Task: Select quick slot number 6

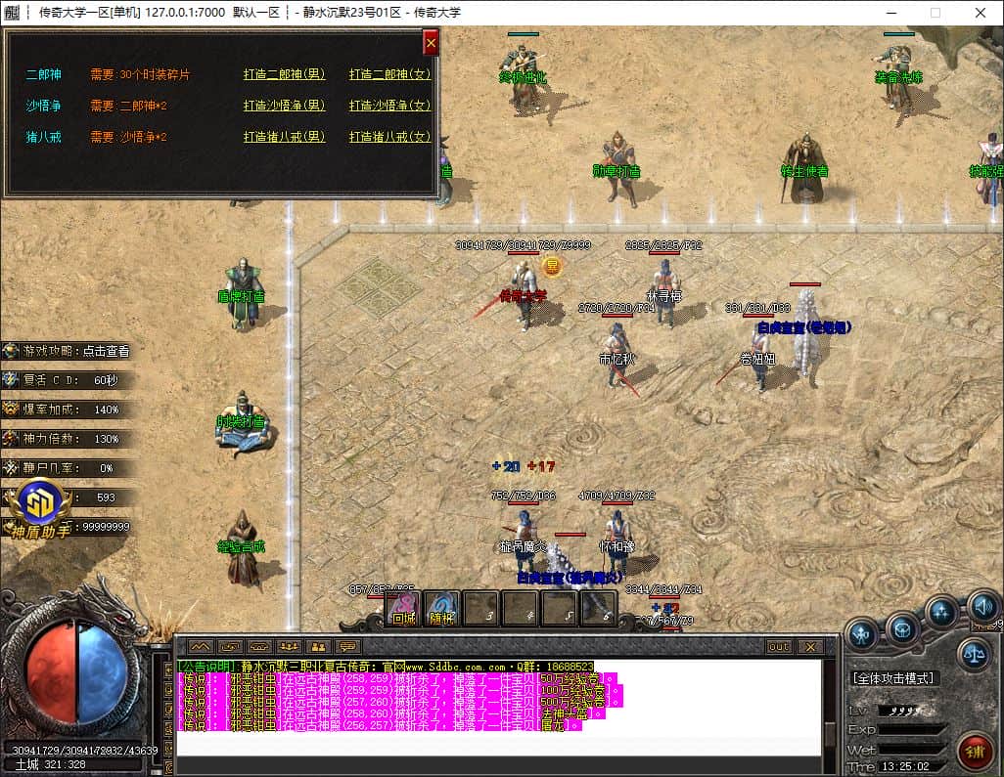Action: pos(598,609)
